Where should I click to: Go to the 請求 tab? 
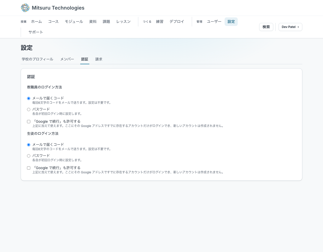coord(99,59)
